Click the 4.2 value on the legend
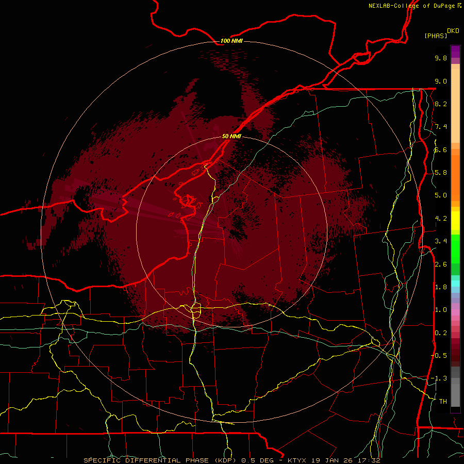This screenshot has height=464, width=464. [441, 219]
